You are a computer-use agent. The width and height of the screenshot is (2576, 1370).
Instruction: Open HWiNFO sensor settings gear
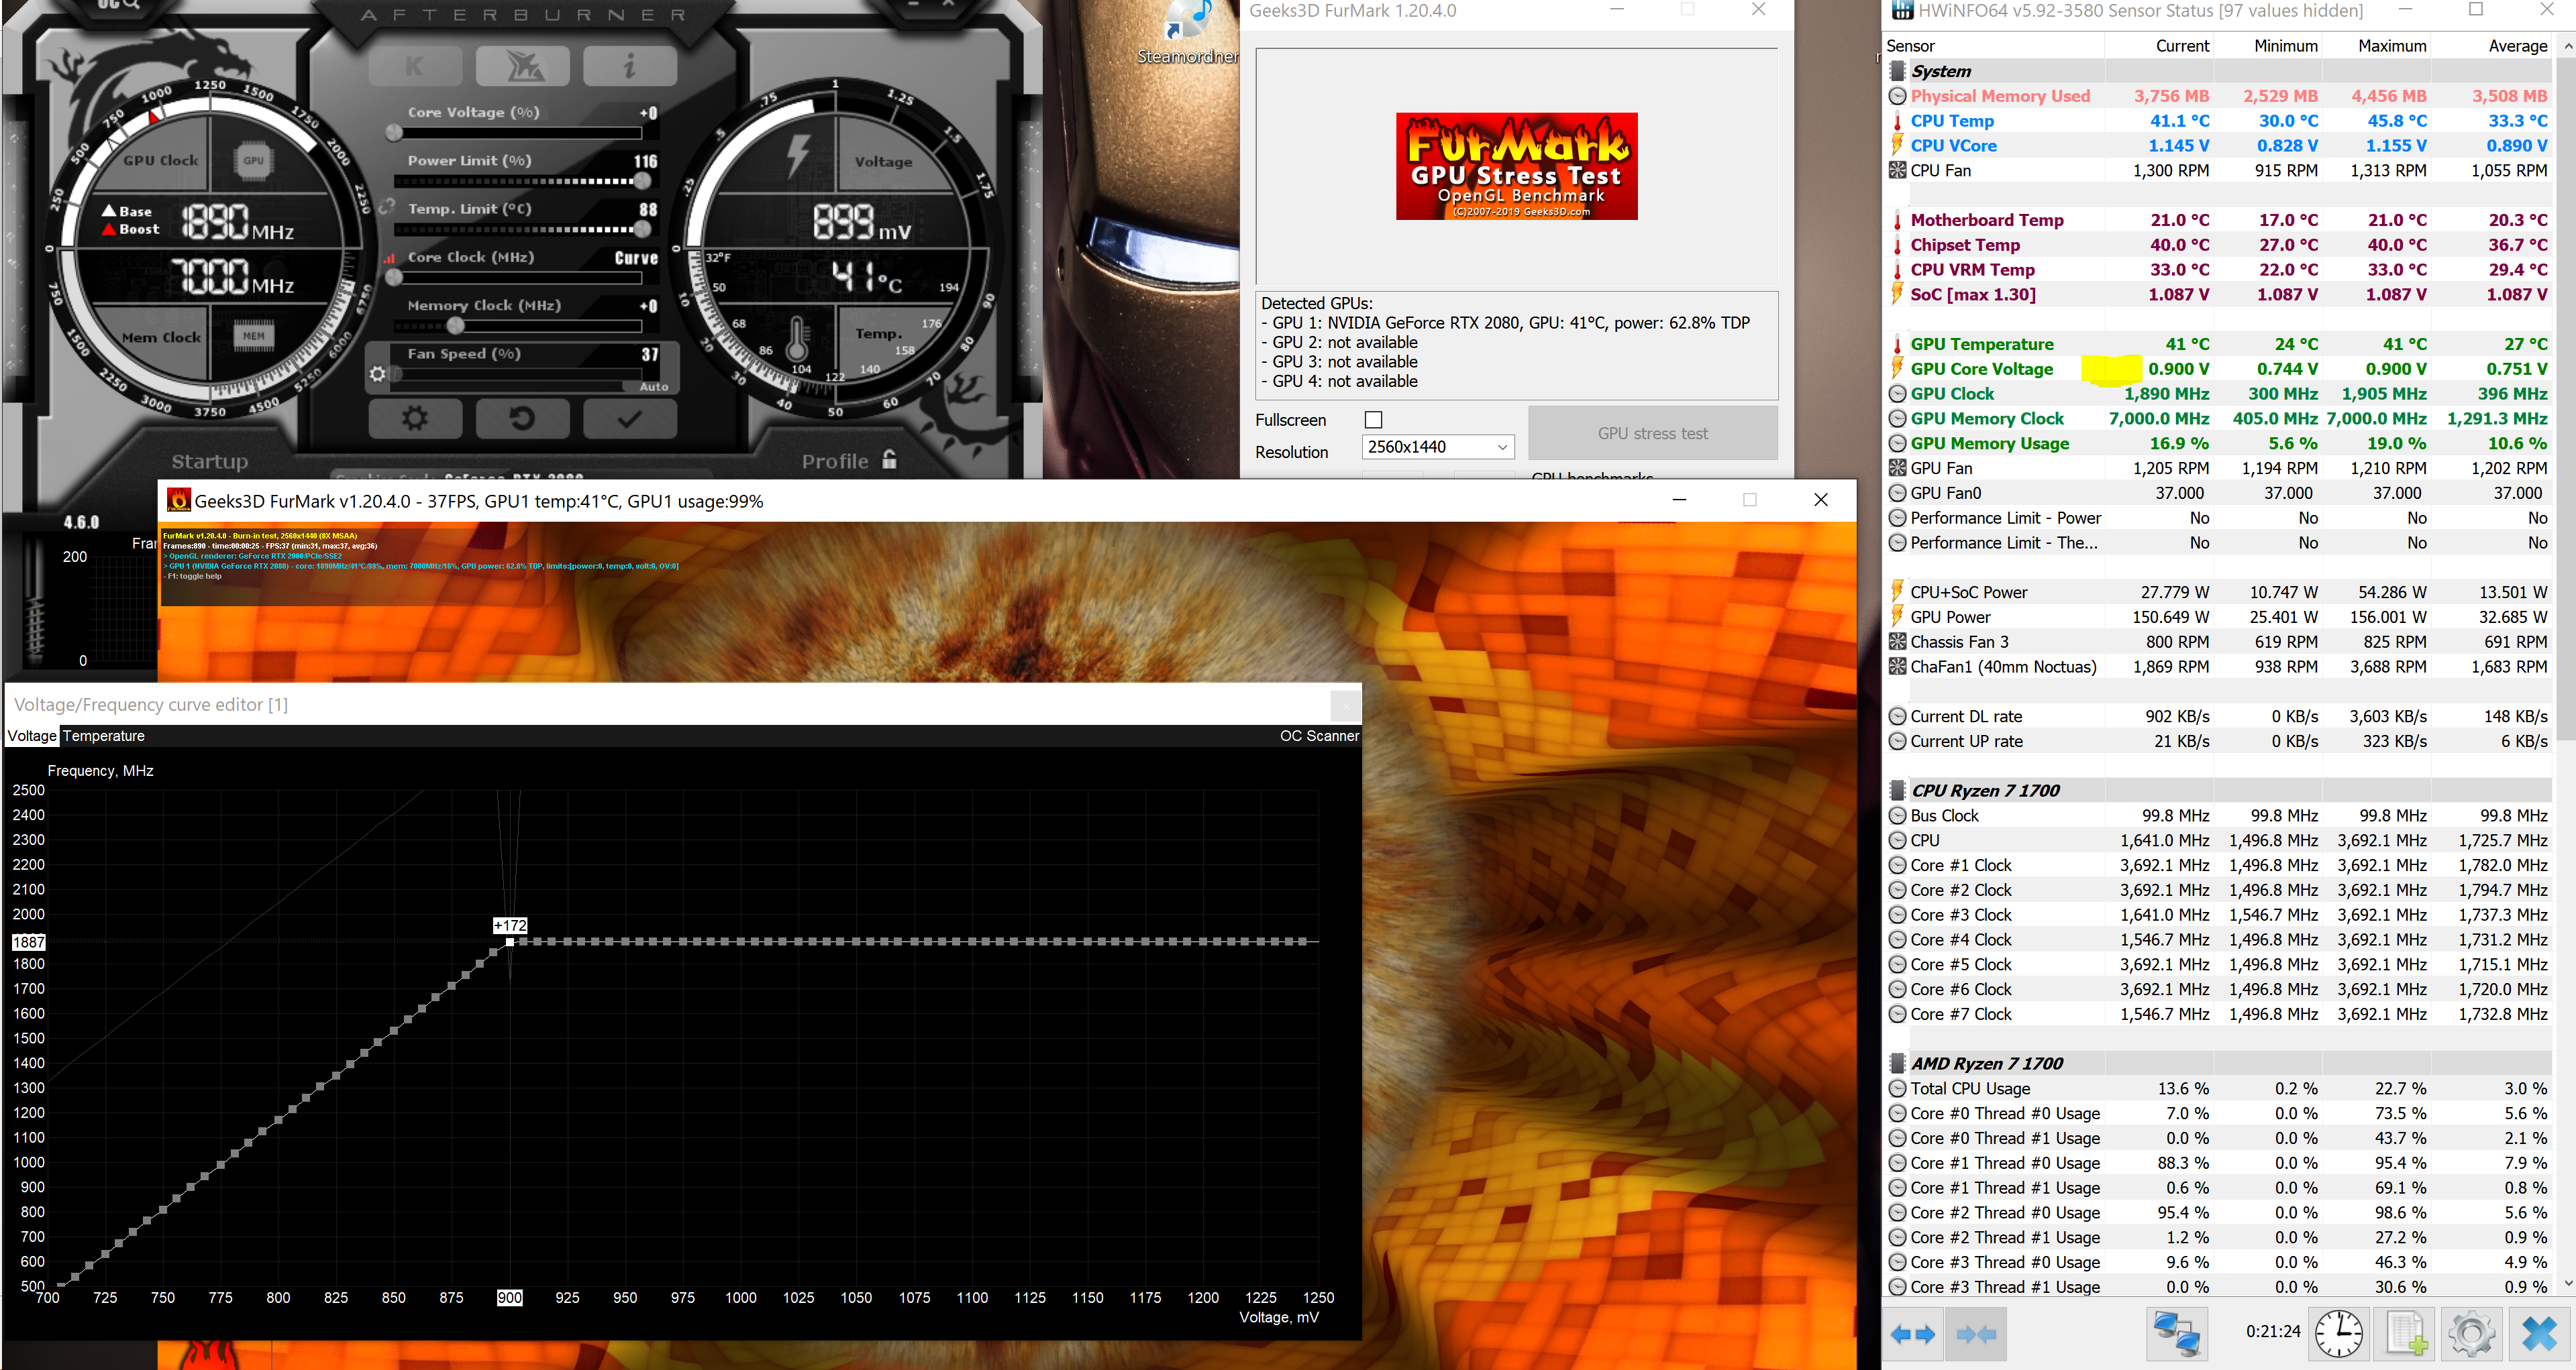pos(2471,1334)
